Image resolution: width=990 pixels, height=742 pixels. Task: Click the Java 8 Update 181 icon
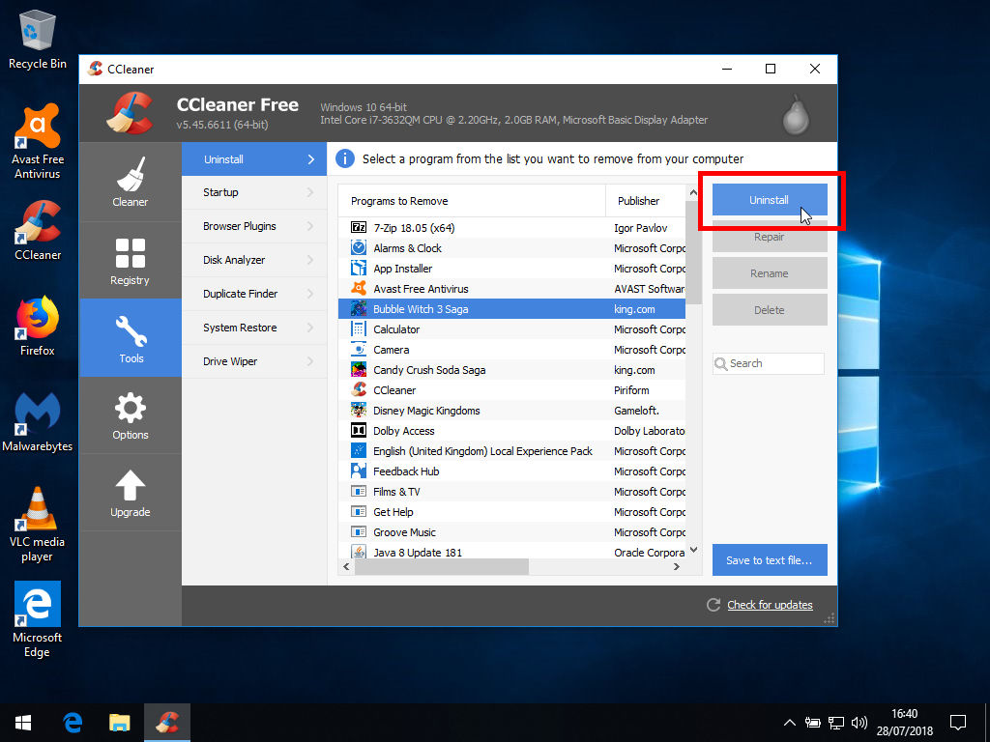point(359,552)
